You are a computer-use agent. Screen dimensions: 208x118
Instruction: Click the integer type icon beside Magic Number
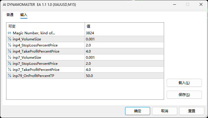click(9, 33)
